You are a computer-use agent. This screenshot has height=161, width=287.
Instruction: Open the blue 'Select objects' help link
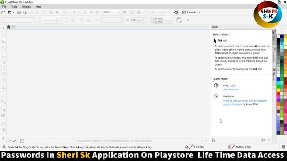pos(230,89)
